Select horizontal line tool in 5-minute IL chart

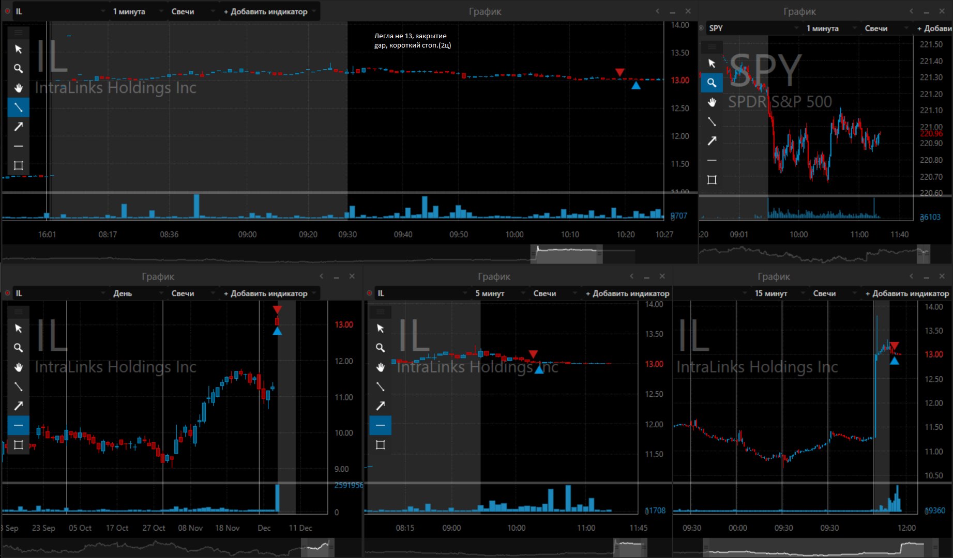[381, 425]
